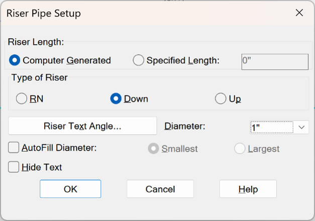Viewport: 315px width, 221px height.
Task: Click the Diameter: field label
Action: 184,126
